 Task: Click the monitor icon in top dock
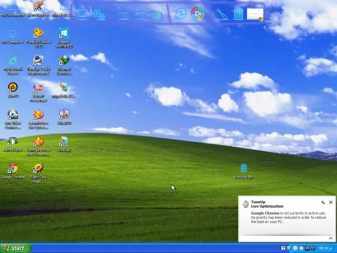[x=82, y=14]
